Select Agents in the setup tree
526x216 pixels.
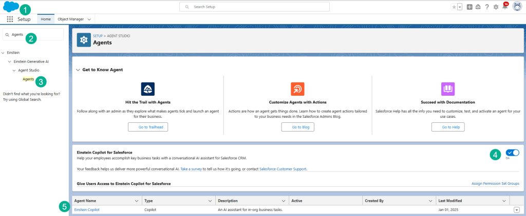28,79
